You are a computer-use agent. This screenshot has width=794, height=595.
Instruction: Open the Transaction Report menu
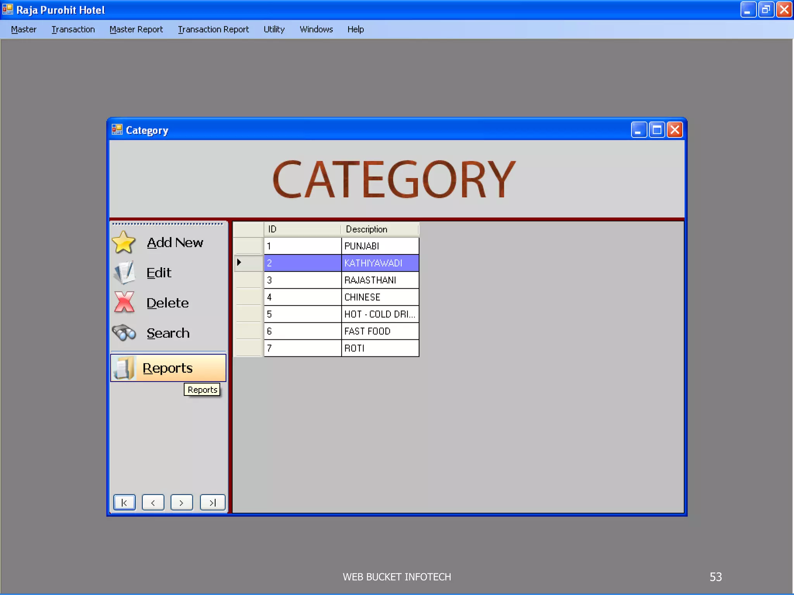(x=213, y=29)
